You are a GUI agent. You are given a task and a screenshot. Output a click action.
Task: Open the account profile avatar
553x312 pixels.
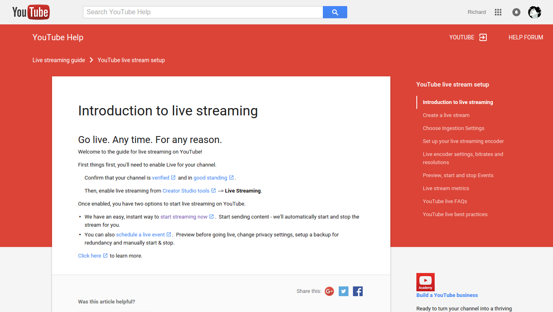tap(535, 12)
